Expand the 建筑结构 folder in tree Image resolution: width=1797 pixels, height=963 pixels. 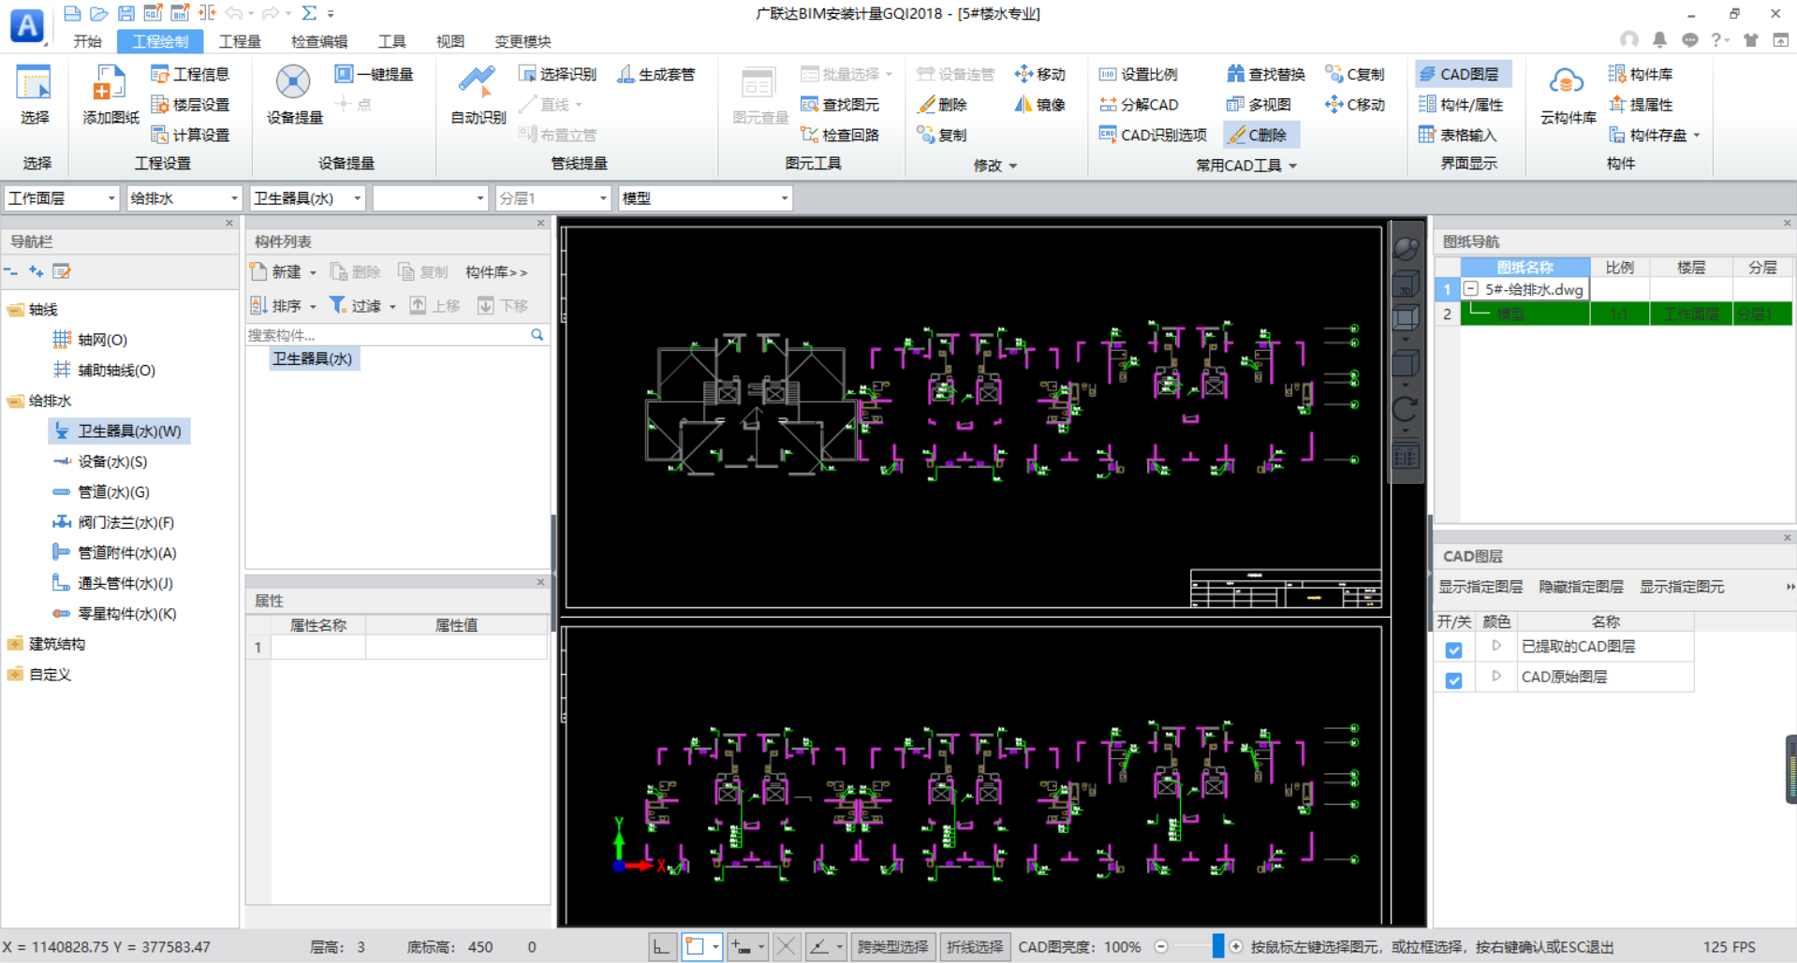click(14, 644)
